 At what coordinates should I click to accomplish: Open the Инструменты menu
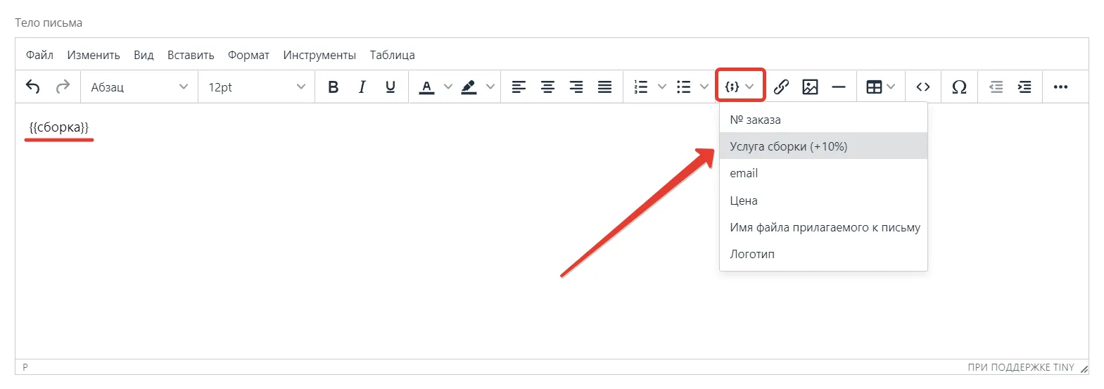tap(319, 55)
